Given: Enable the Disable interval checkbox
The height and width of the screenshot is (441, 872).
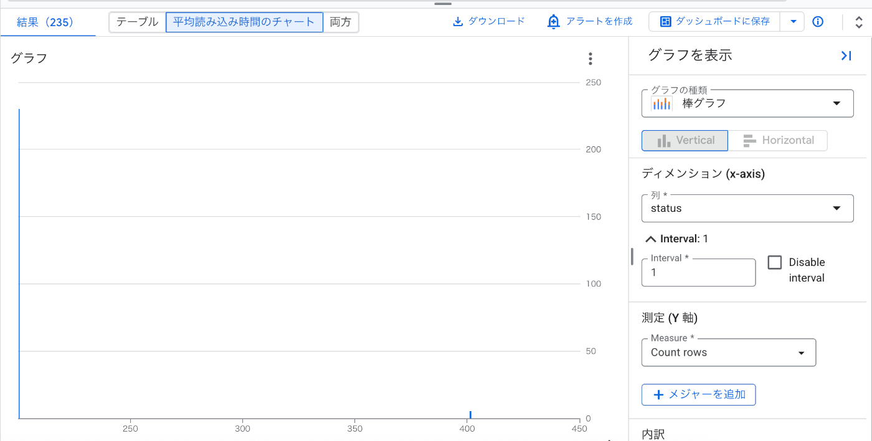Looking at the screenshot, I should (x=774, y=263).
